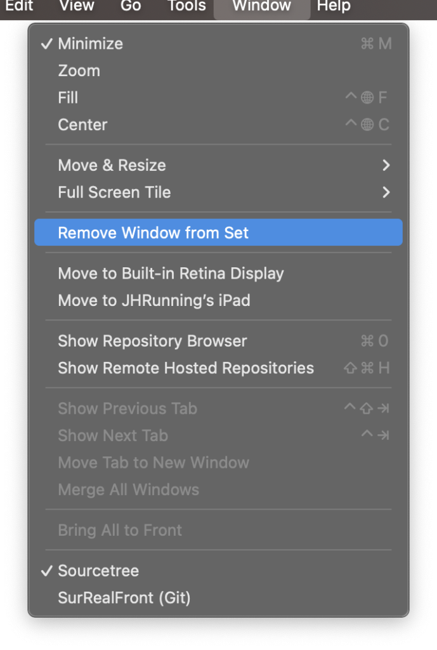Move window to JHRunning's iPad
Viewport: 437px width, 650px height.
pos(218,300)
